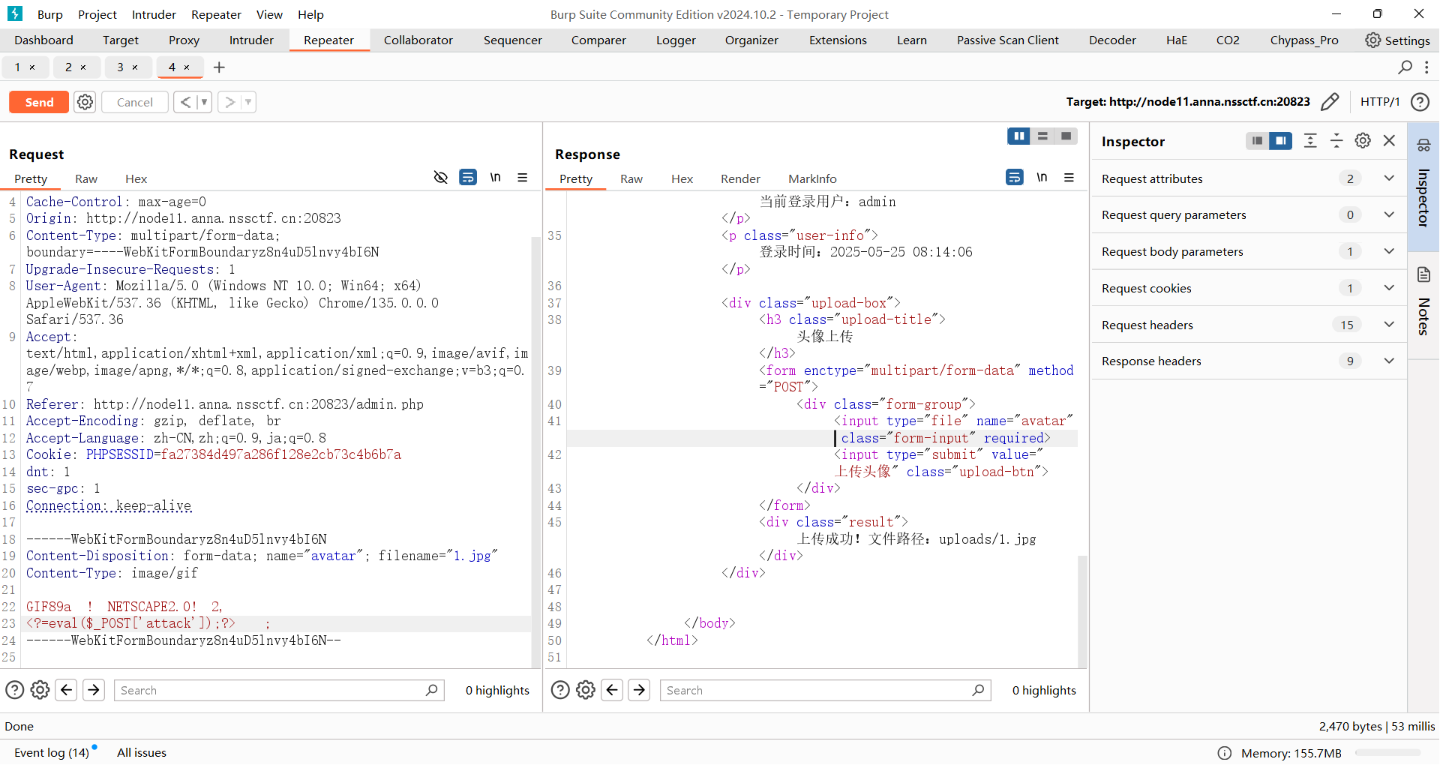
Task: Open Response search settings gear
Action: point(586,690)
